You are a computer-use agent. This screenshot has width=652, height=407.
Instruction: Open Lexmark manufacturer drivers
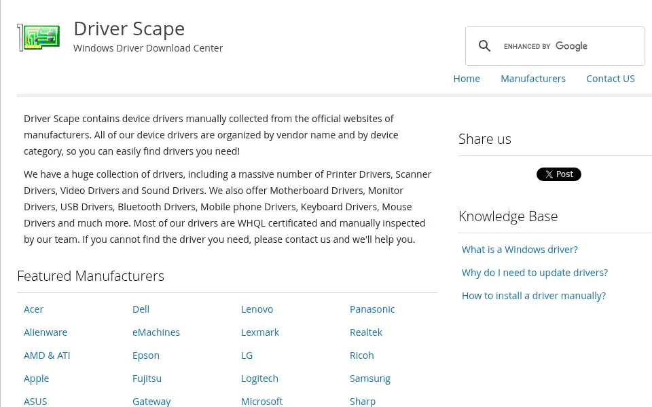pyautogui.click(x=260, y=332)
